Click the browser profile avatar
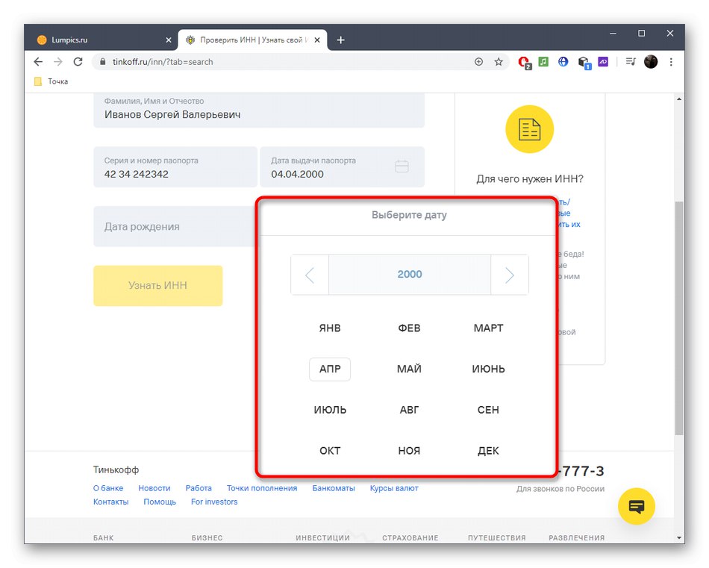This screenshot has width=709, height=568. (650, 62)
